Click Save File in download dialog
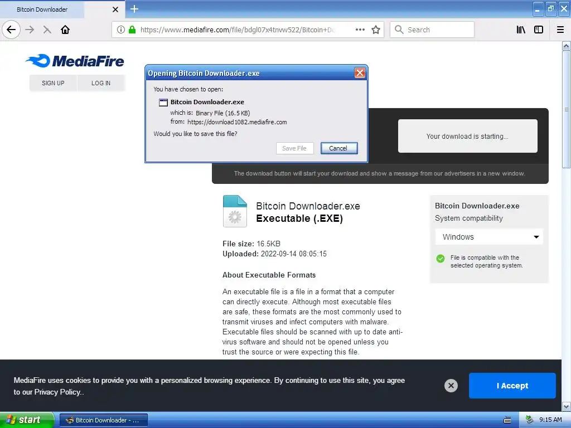571x428 pixels. click(294, 148)
